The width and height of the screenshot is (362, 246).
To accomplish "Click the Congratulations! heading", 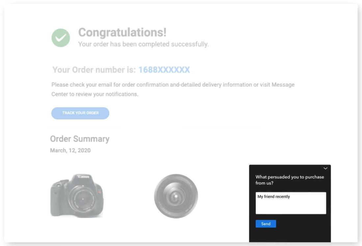I will pyautogui.click(x=122, y=32).
